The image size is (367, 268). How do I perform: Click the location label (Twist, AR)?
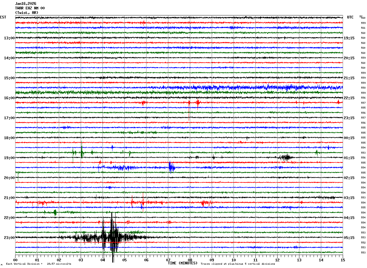pos(27,13)
